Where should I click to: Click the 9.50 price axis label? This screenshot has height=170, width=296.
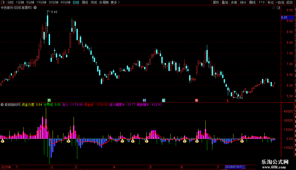[289, 10]
